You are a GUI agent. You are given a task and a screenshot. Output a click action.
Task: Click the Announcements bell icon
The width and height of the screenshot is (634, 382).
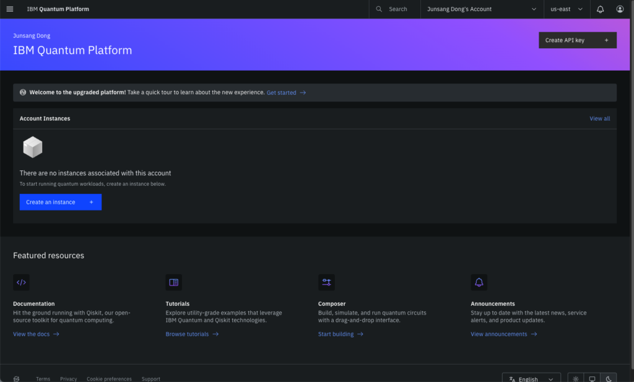[479, 282]
